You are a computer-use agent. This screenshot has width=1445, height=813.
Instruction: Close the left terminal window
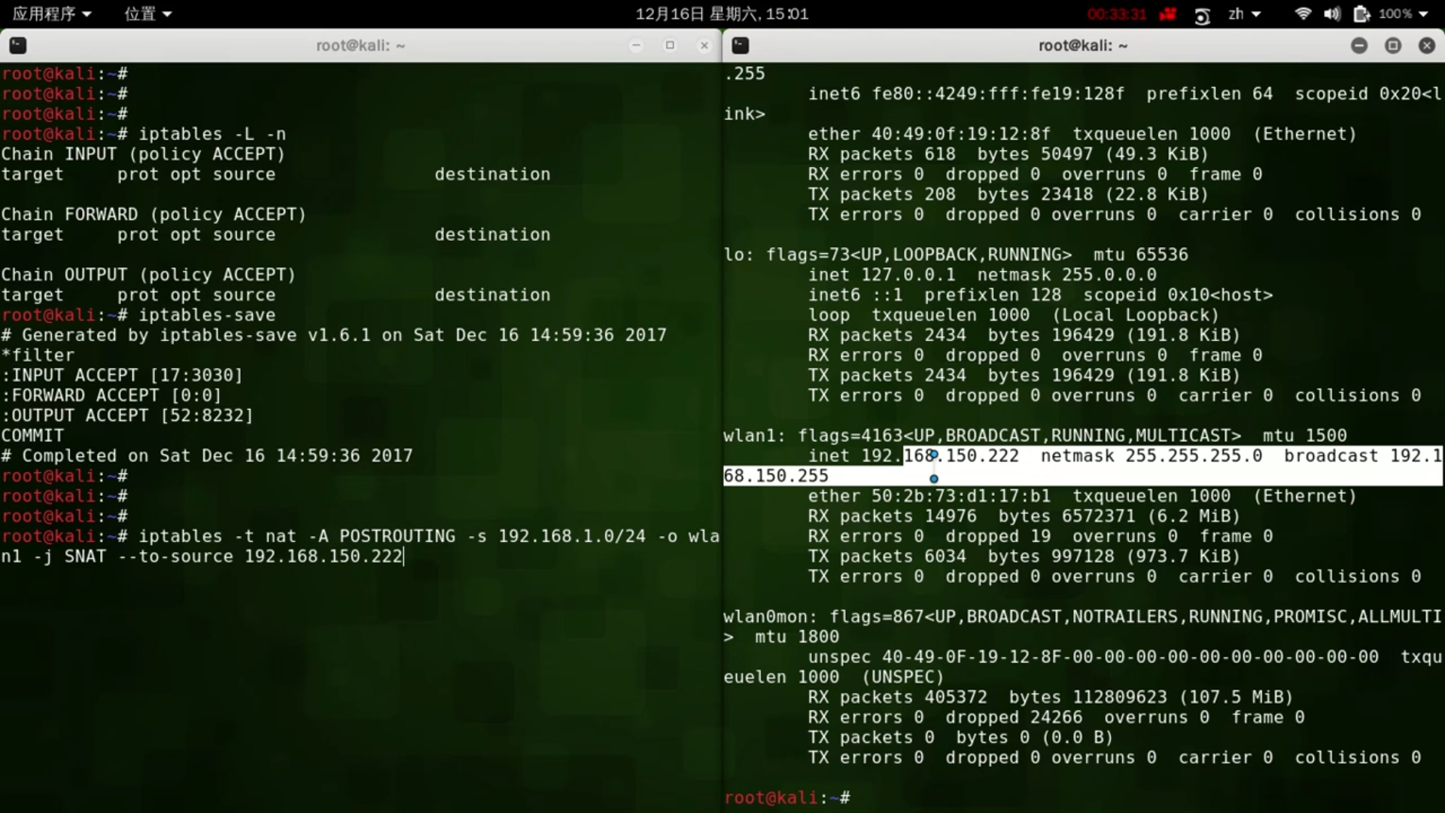(704, 45)
